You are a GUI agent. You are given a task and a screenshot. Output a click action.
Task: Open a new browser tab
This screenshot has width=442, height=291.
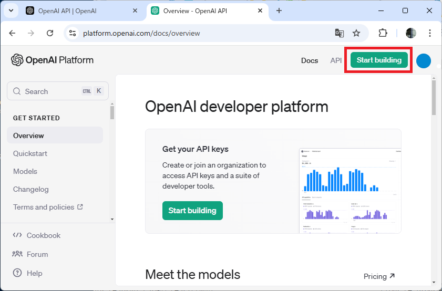279,11
